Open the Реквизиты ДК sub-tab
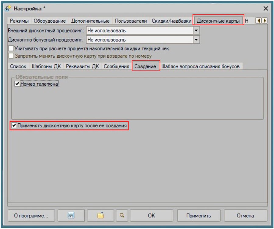The height and width of the screenshot is (229, 274). [x=82, y=66]
